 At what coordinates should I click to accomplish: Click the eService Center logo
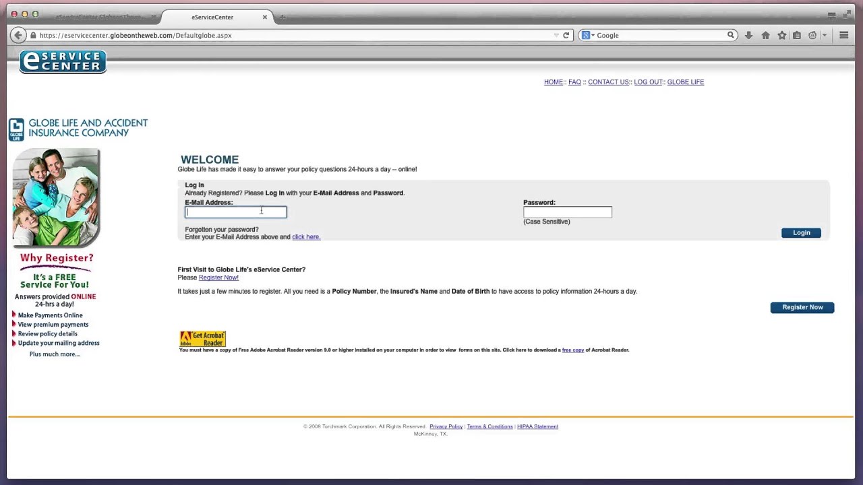pyautogui.click(x=63, y=61)
